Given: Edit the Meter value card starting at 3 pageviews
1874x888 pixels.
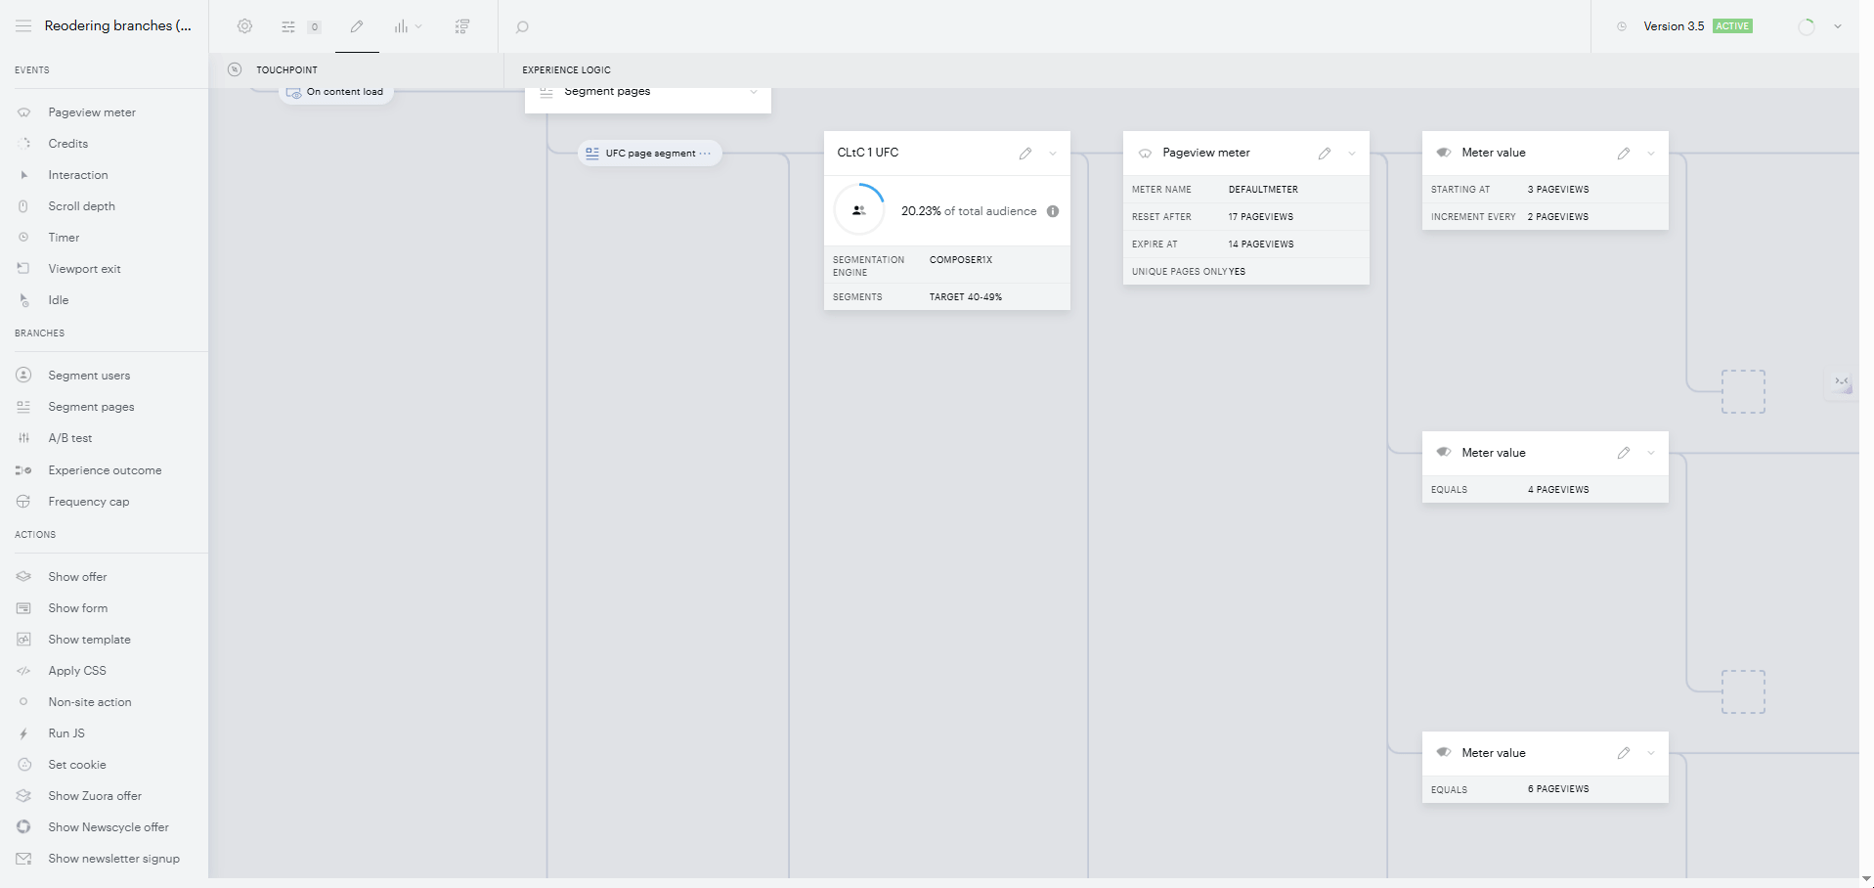Looking at the screenshot, I should 1624,154.
